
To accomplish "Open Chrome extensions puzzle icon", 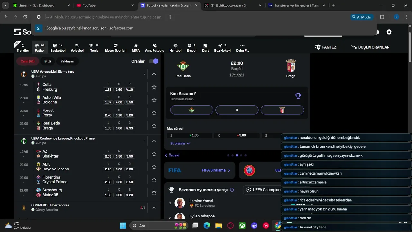I will click(382, 17).
